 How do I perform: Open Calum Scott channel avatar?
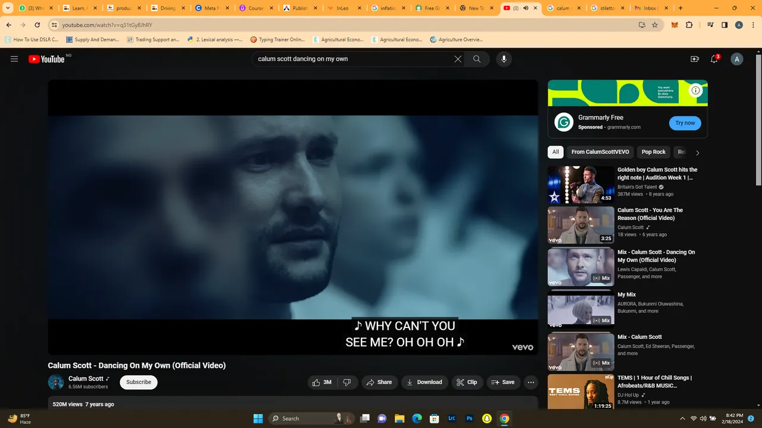coord(56,382)
